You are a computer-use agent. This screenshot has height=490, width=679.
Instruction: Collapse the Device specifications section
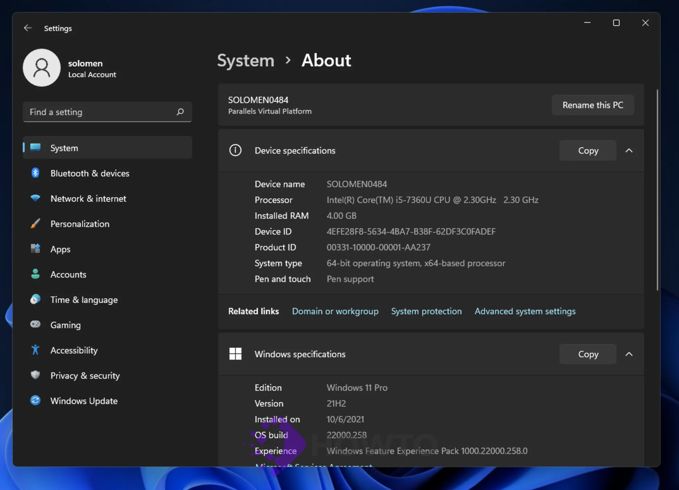tap(629, 150)
